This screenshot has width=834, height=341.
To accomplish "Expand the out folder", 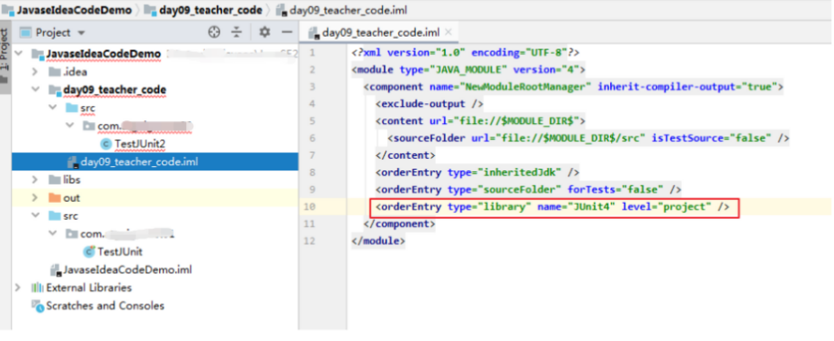I will point(35,197).
